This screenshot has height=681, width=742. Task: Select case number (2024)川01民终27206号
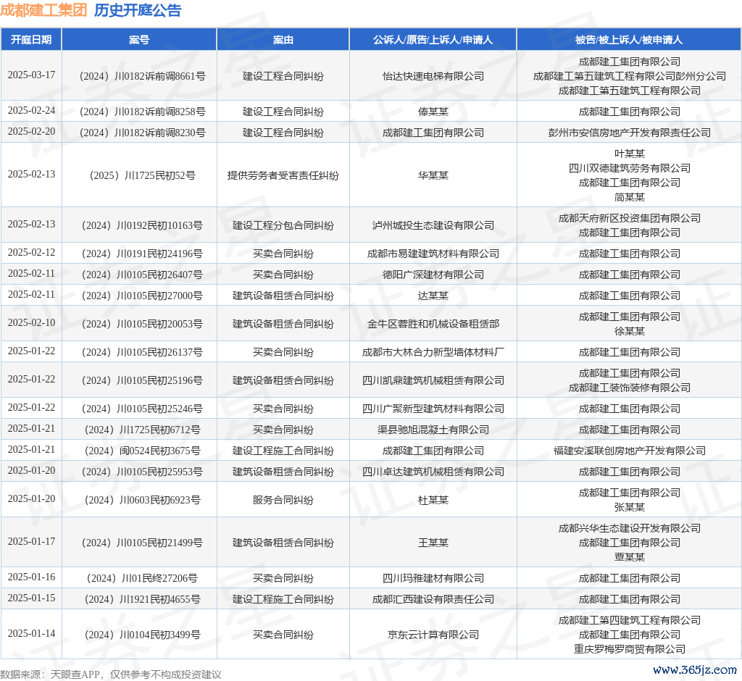click(x=142, y=578)
